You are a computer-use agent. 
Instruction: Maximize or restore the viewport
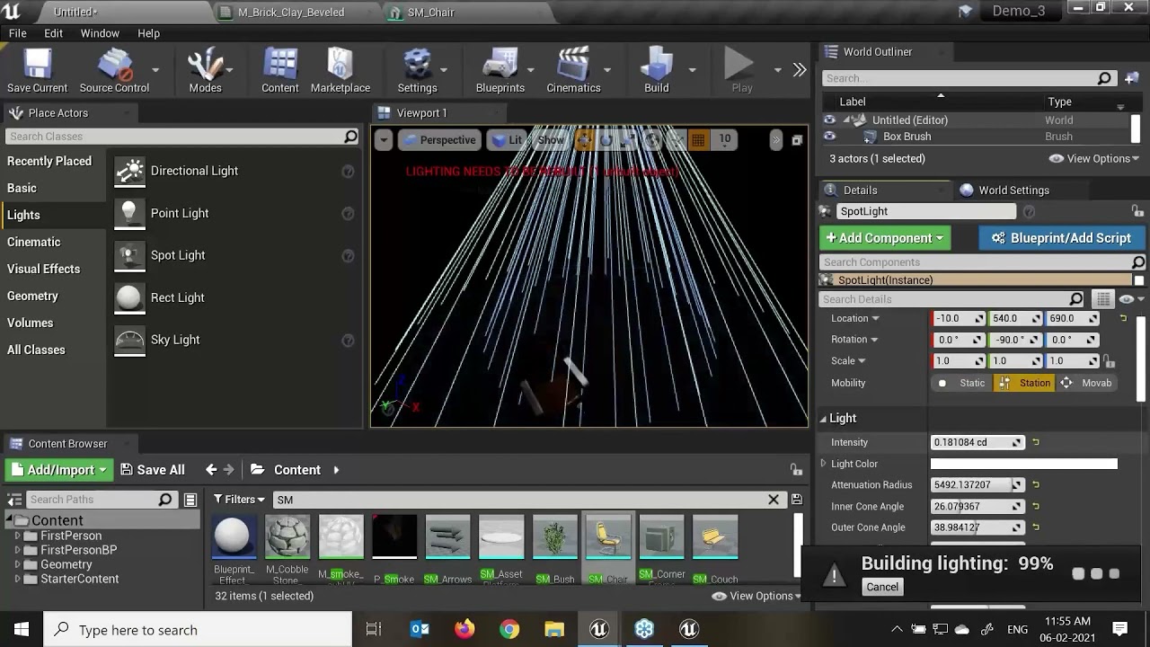(796, 140)
